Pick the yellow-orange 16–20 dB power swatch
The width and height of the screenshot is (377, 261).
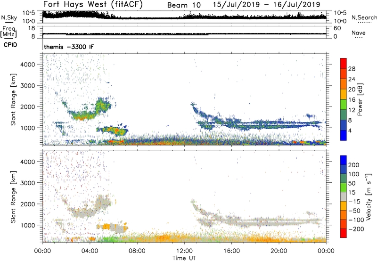pos(344,94)
